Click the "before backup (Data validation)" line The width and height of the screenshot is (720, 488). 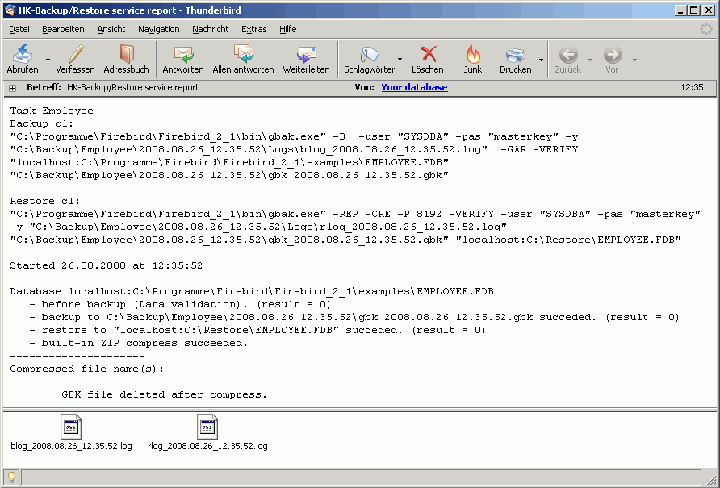(179, 304)
